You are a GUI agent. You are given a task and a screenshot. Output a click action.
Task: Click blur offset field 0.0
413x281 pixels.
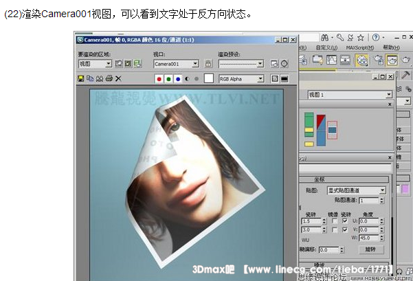328,249
